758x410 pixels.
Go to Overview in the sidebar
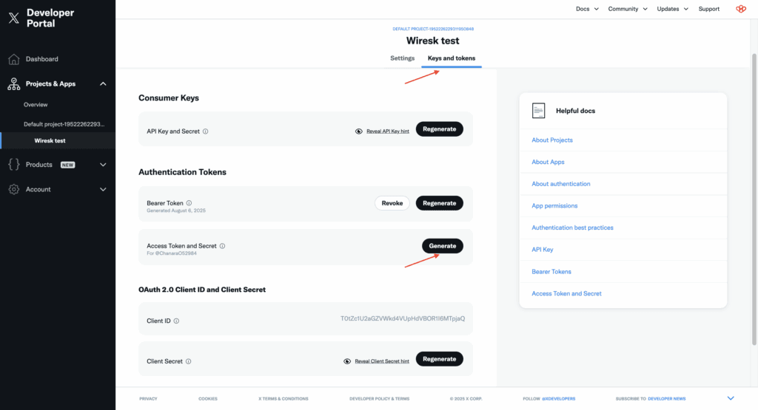click(x=36, y=105)
